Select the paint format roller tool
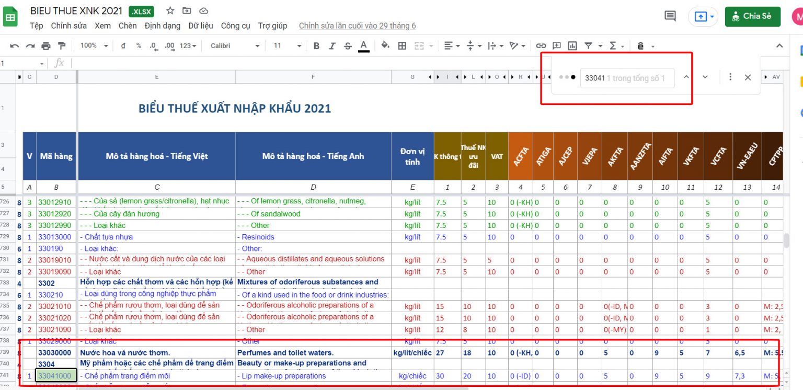 click(62, 46)
